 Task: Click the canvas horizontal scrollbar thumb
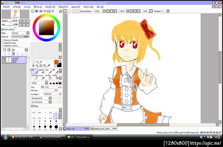(143, 125)
